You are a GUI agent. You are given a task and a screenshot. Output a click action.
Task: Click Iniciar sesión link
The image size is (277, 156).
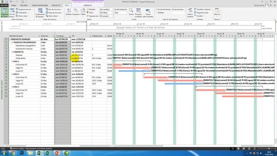pos(259,5)
